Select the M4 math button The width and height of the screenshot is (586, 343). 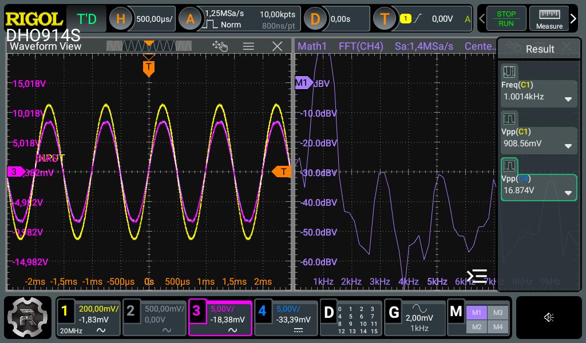coord(498,327)
